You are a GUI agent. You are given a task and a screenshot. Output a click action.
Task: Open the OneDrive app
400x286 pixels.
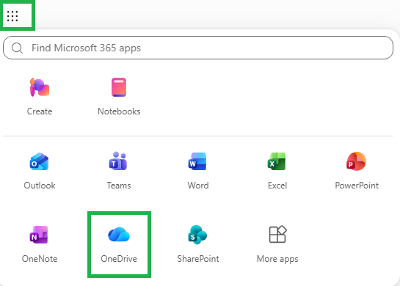click(x=119, y=244)
